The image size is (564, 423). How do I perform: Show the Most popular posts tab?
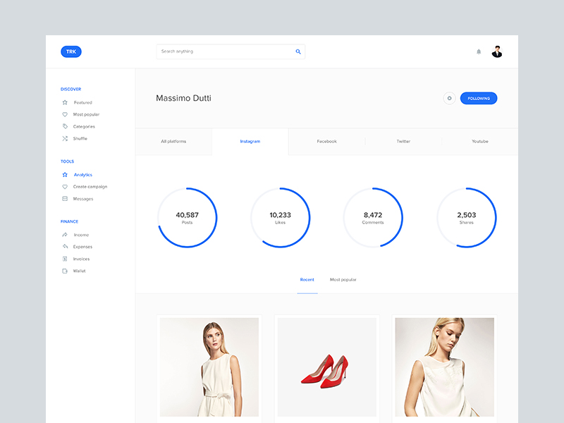[x=343, y=280]
